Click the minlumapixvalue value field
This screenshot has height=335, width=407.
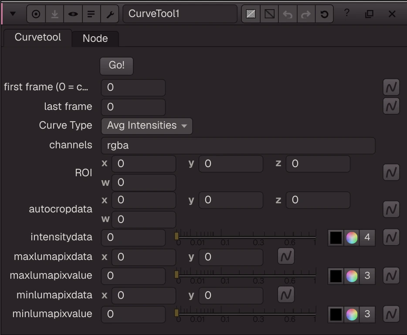click(133, 314)
